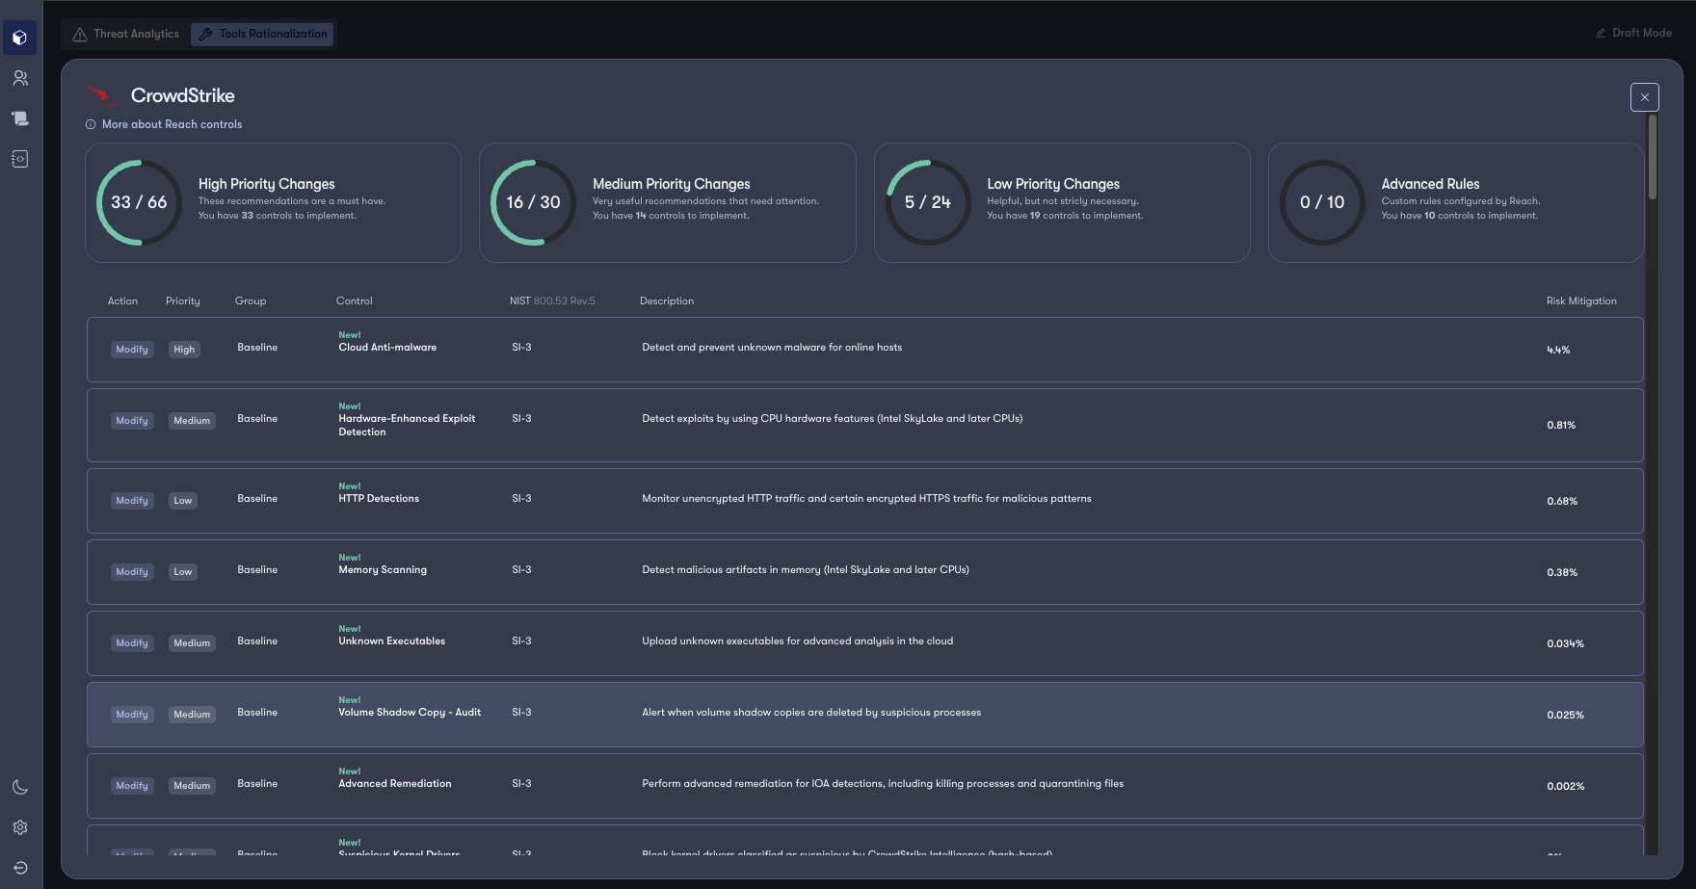Click Modify for HTTP Detections
Image resolution: width=1696 pixels, height=889 pixels.
[x=132, y=501]
